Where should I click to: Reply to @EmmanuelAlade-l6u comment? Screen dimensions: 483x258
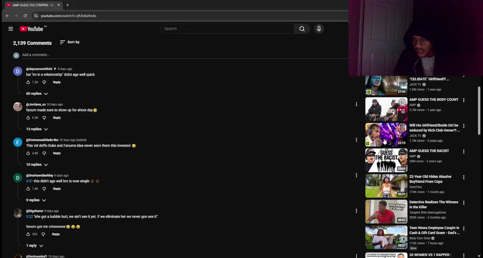pyautogui.click(x=57, y=153)
